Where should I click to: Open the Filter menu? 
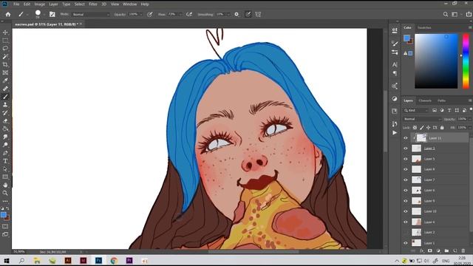coord(93,4)
